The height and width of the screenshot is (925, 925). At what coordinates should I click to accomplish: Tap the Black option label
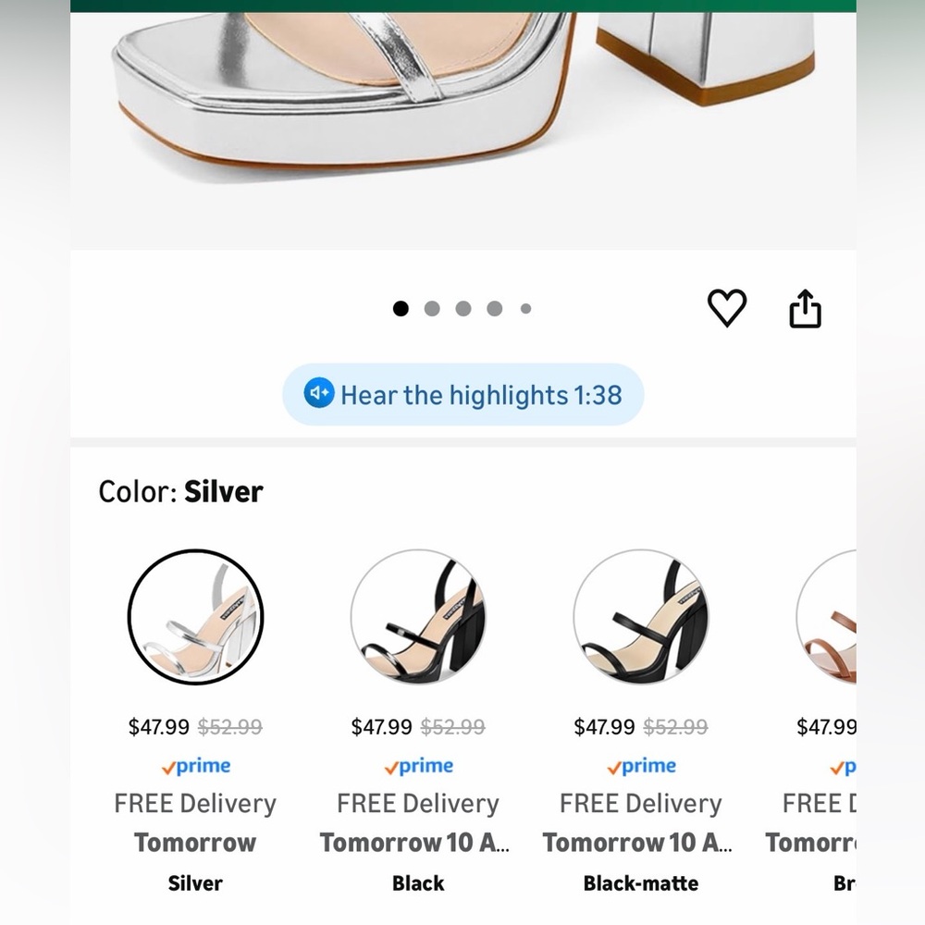[418, 883]
